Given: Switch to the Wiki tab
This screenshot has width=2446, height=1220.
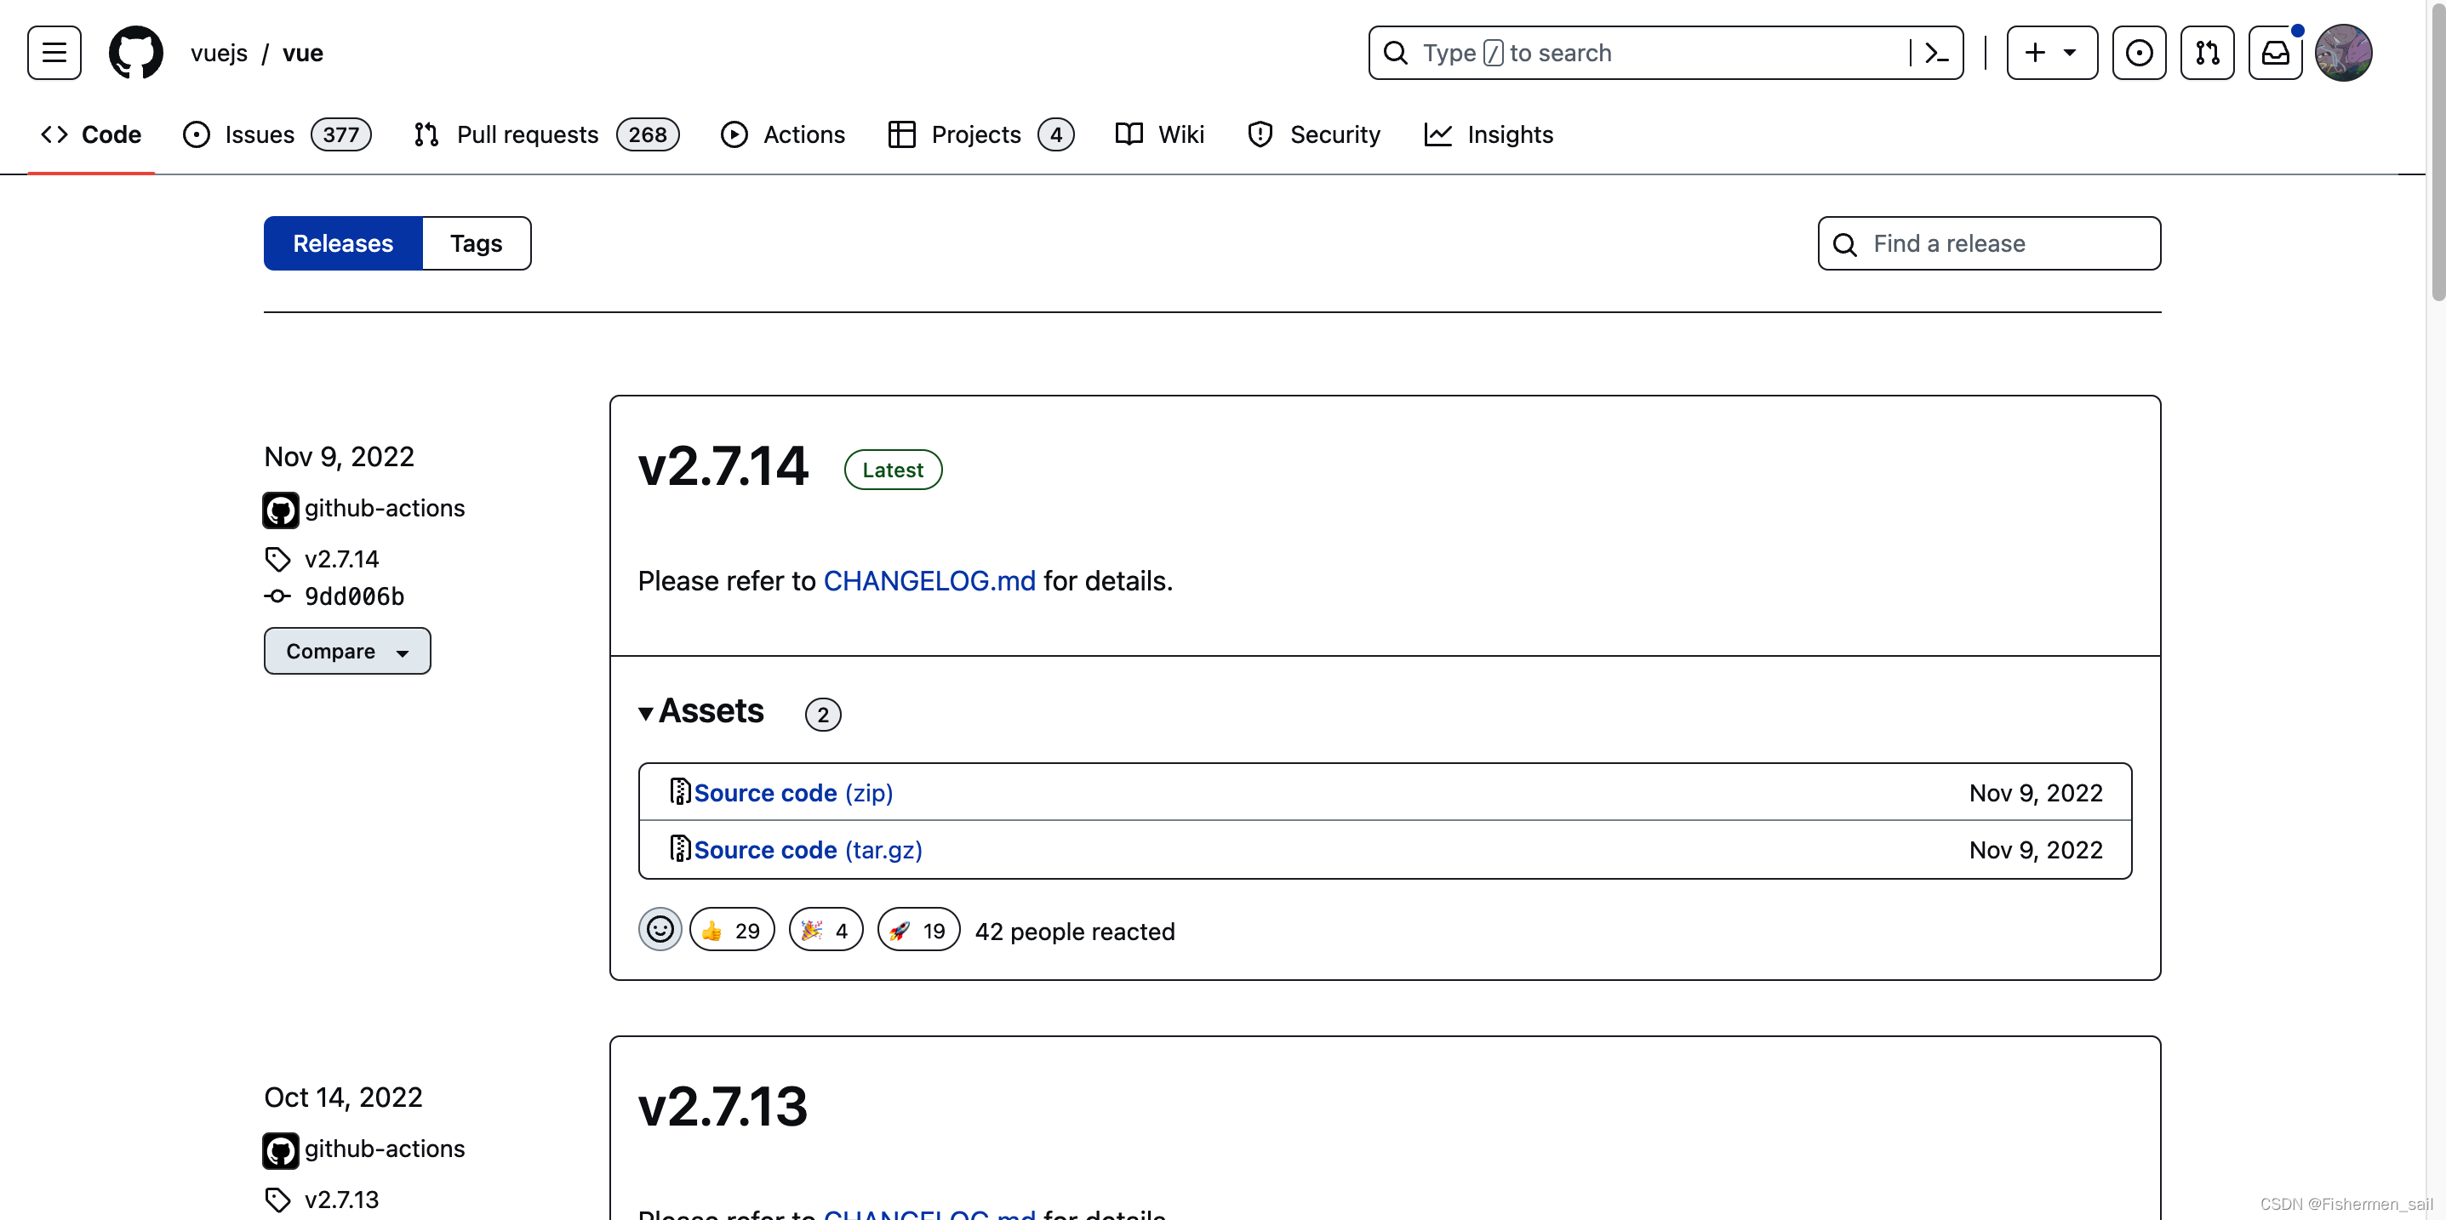Looking at the screenshot, I should coord(1159,134).
